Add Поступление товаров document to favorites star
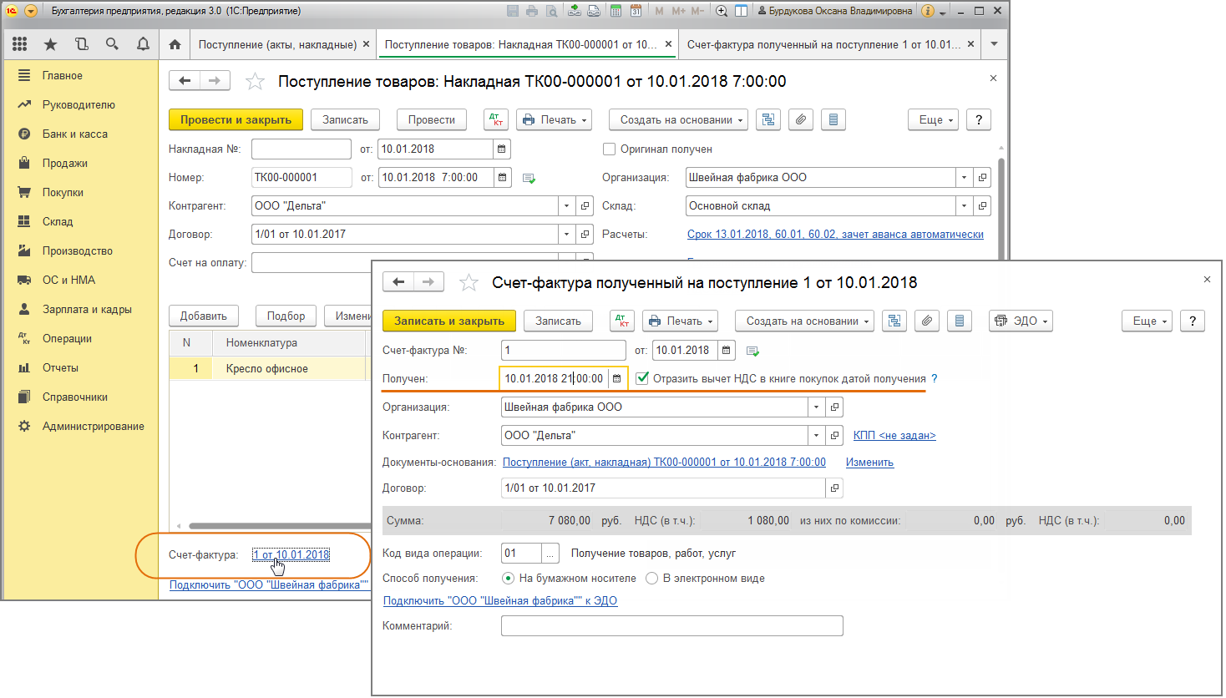The height and width of the screenshot is (698, 1226). [255, 81]
